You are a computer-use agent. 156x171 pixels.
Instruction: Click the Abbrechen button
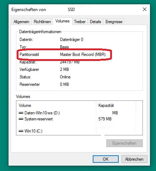click(x=134, y=159)
